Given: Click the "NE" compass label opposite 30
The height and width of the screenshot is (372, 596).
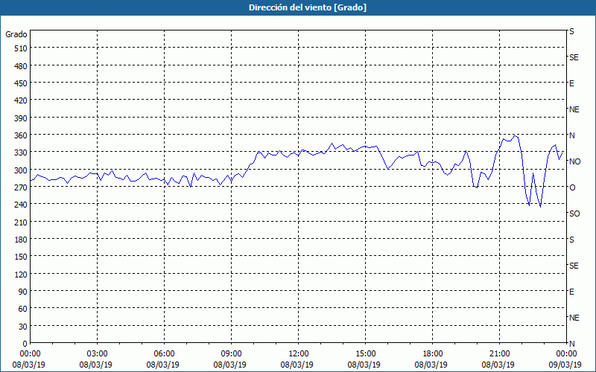Looking at the screenshot, I should pyautogui.click(x=574, y=318).
